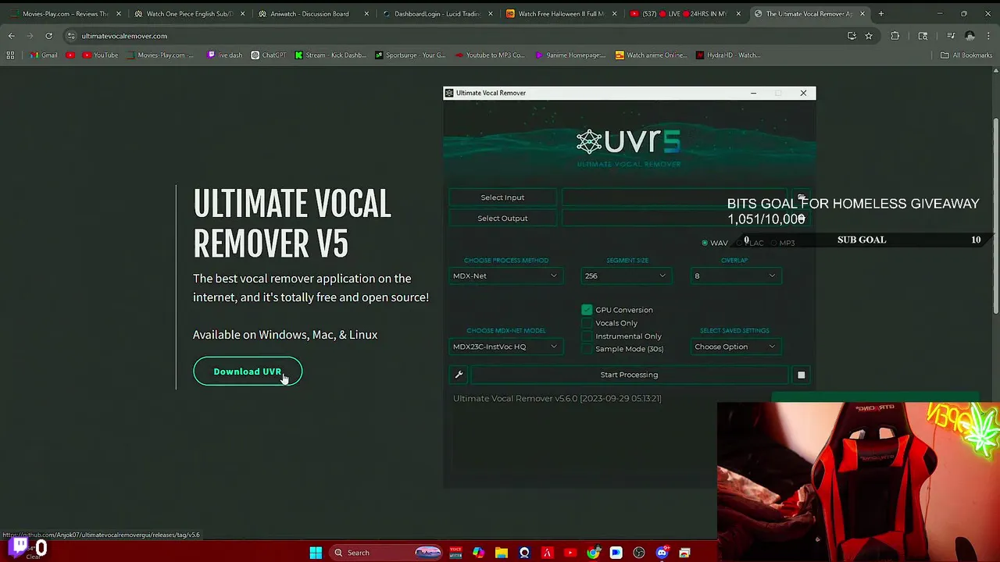The image size is (1000, 562).
Task: Open a new browser tab
Action: 880,14
